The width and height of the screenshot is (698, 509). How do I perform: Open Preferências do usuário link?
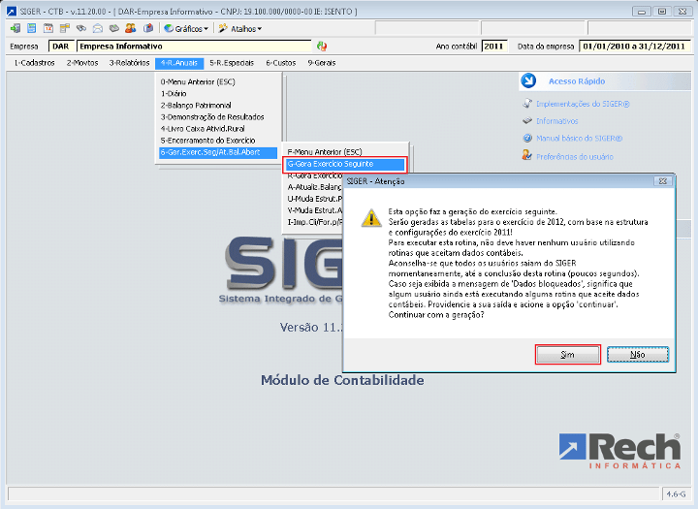click(x=575, y=157)
